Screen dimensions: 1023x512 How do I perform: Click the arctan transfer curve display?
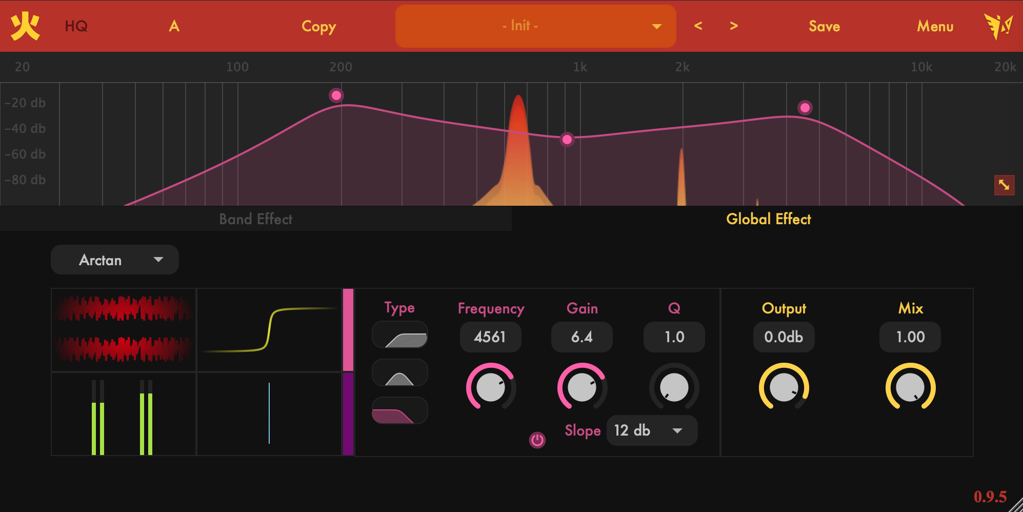click(269, 330)
